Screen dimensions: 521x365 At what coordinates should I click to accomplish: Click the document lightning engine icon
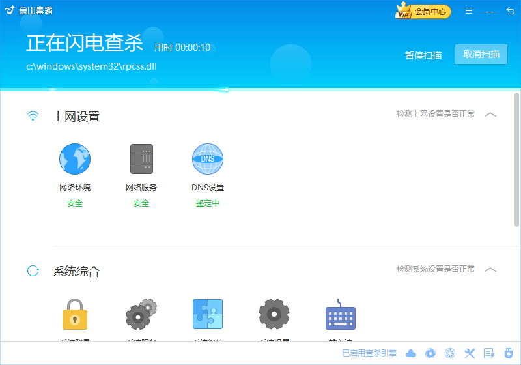(489, 353)
